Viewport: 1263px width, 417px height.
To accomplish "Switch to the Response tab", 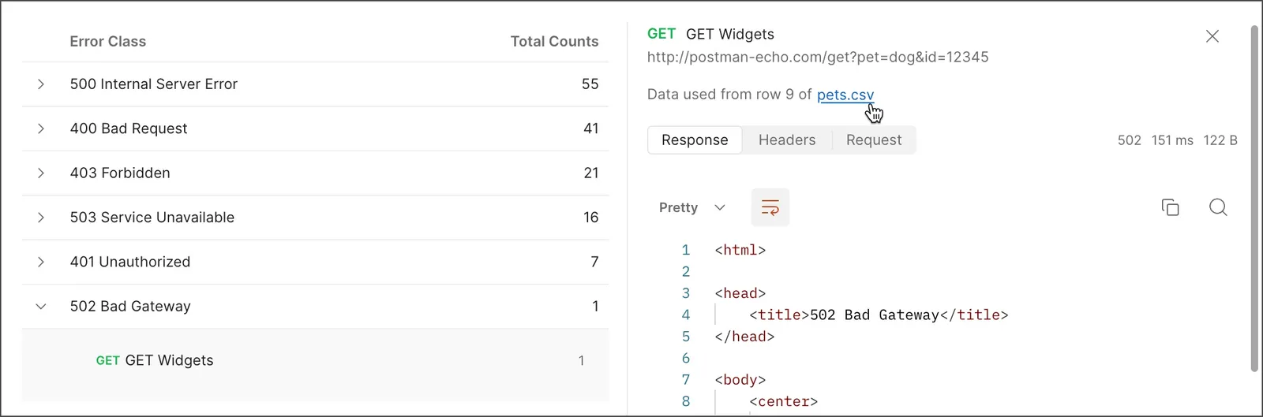I will (695, 140).
